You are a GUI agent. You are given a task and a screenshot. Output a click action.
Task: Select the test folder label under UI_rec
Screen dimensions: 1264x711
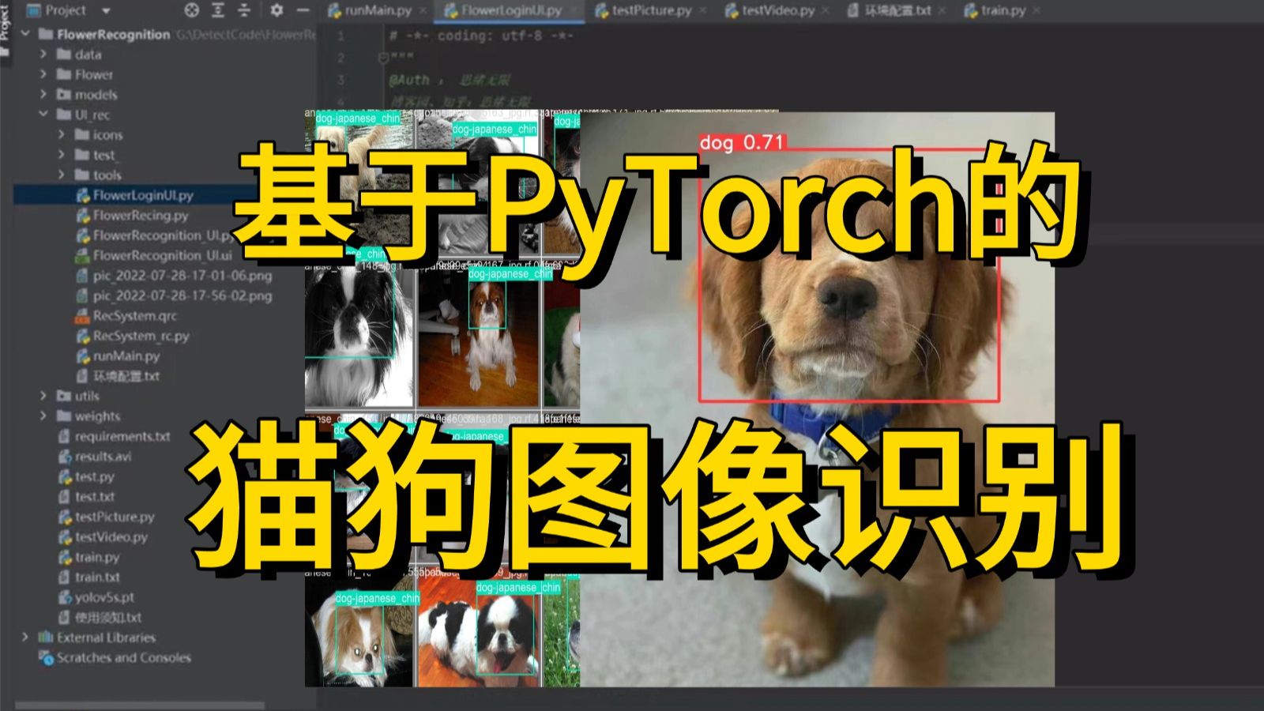[x=104, y=155]
